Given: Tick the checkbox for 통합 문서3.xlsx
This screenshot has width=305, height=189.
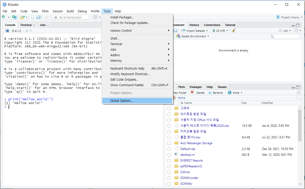Looking at the screenshot, I should [x=169, y=137].
